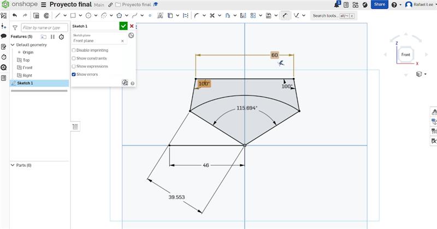Select the Line sketch tool
Screen dimensions: 437x229
[57, 16]
